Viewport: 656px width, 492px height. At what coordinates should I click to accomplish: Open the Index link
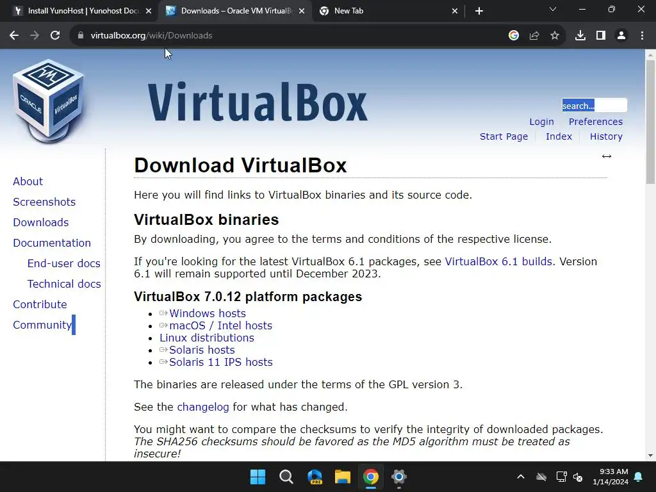[x=559, y=136]
